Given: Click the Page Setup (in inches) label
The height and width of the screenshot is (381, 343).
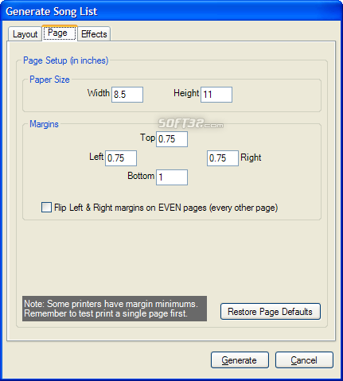Looking at the screenshot, I should click(x=66, y=60).
